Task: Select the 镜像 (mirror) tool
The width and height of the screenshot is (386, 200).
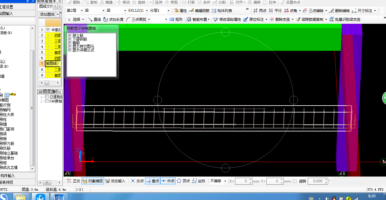Action: tap(106, 2)
